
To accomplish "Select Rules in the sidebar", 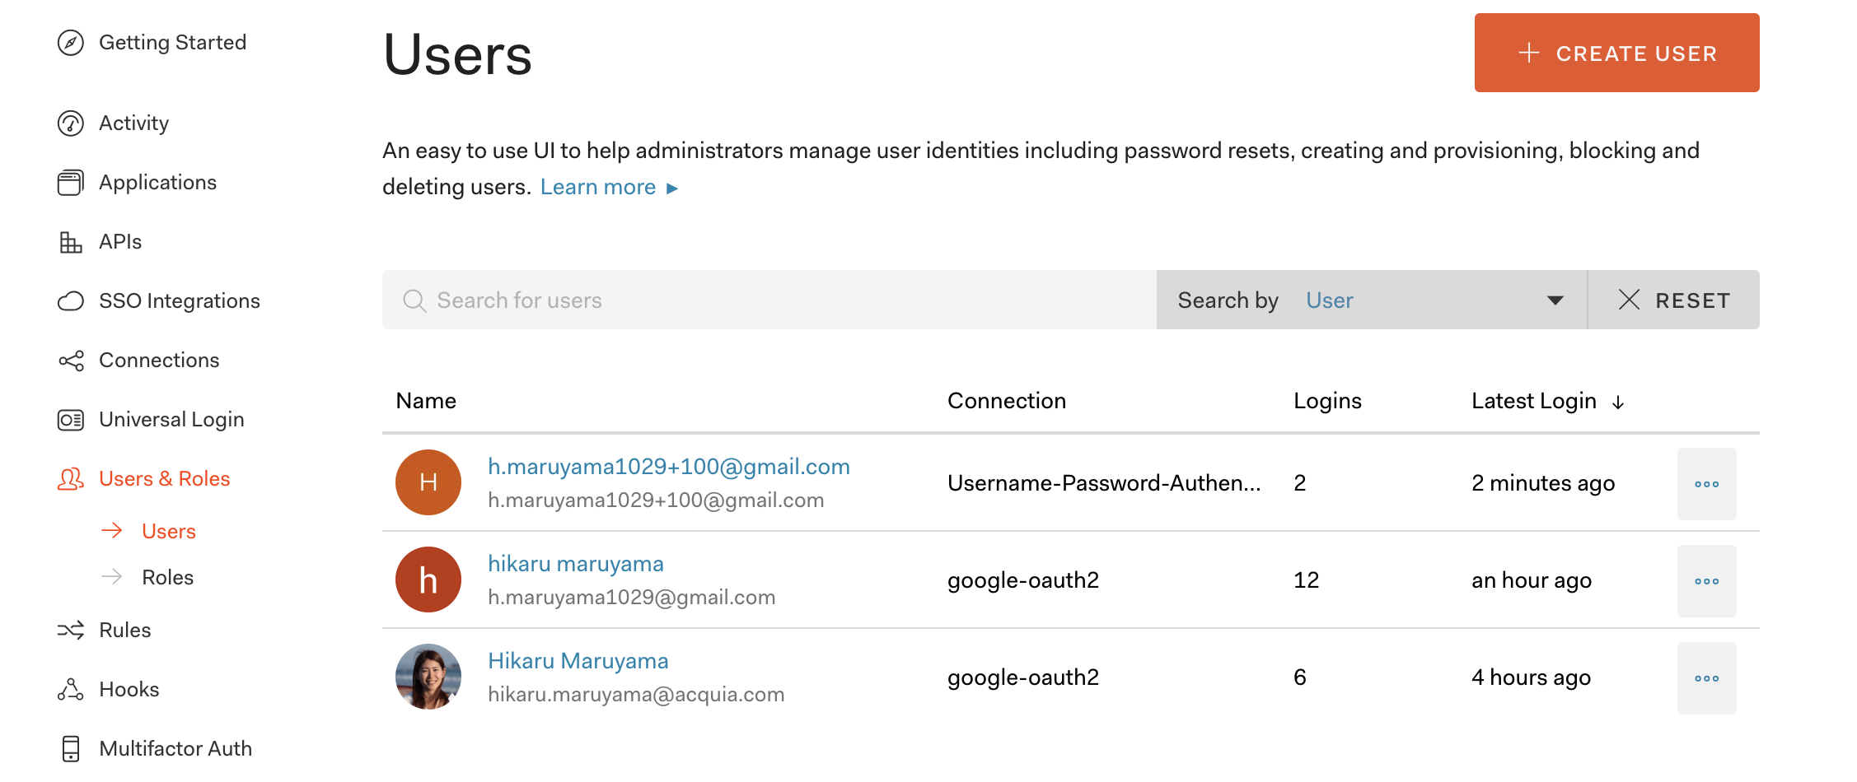I will tap(124, 631).
